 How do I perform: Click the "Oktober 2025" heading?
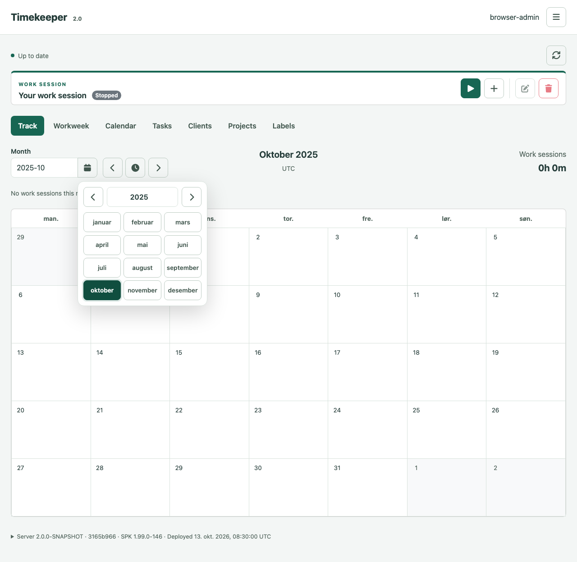point(288,155)
